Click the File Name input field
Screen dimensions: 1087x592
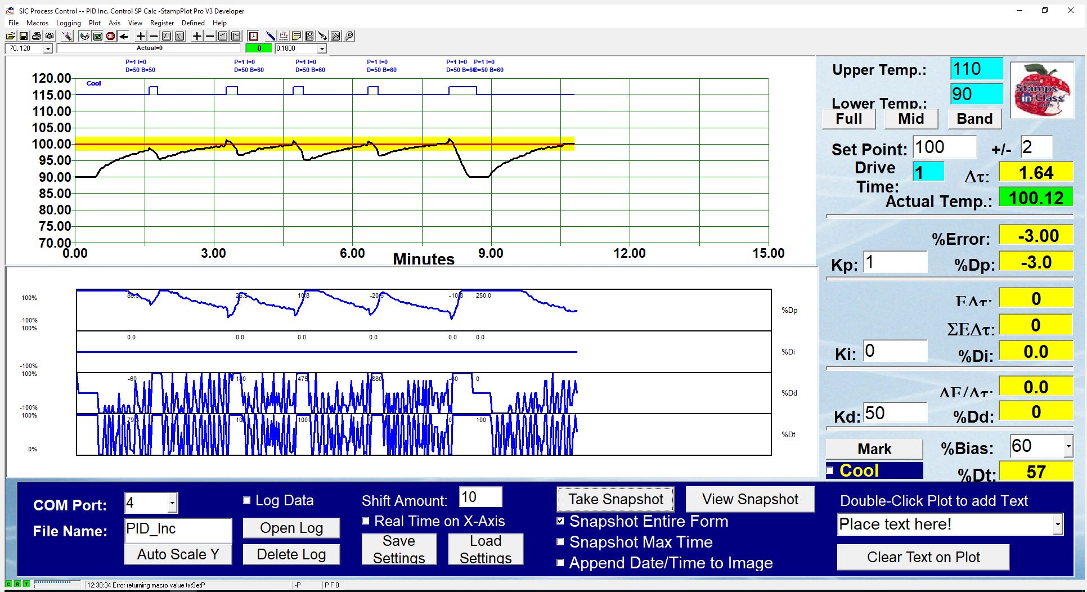(x=178, y=530)
